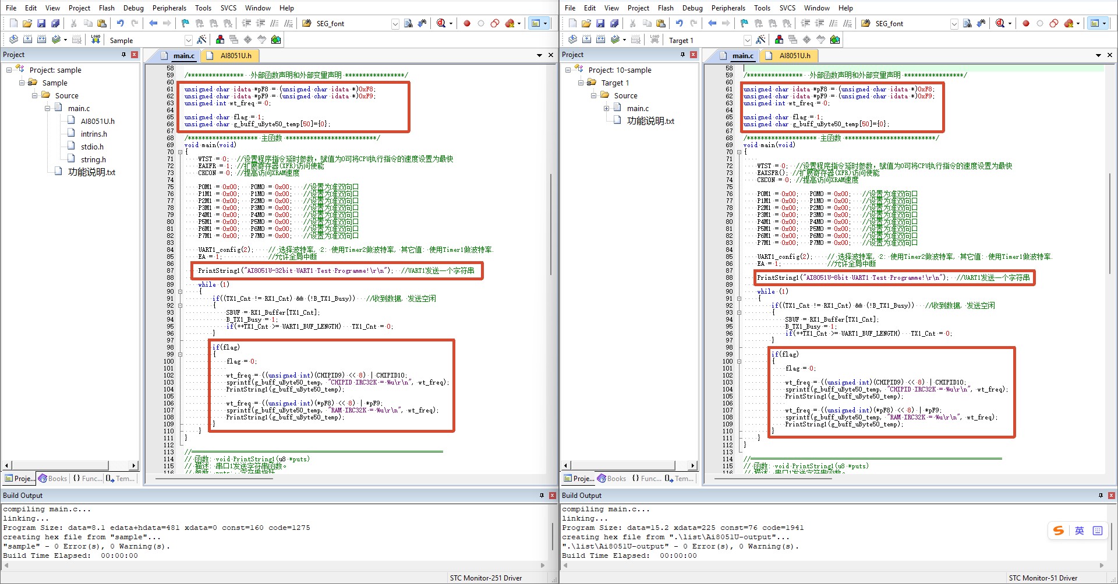Click the Undo arrow in right window toolbar
This screenshot has width=1118, height=584.
coord(679,23)
